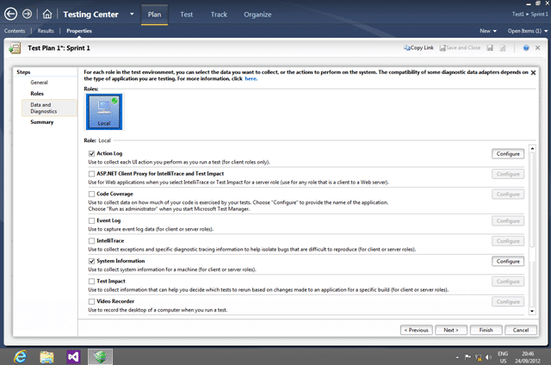Close the Test Plan 1 properties tab
Screen dimensions: 551x365
[537, 47]
